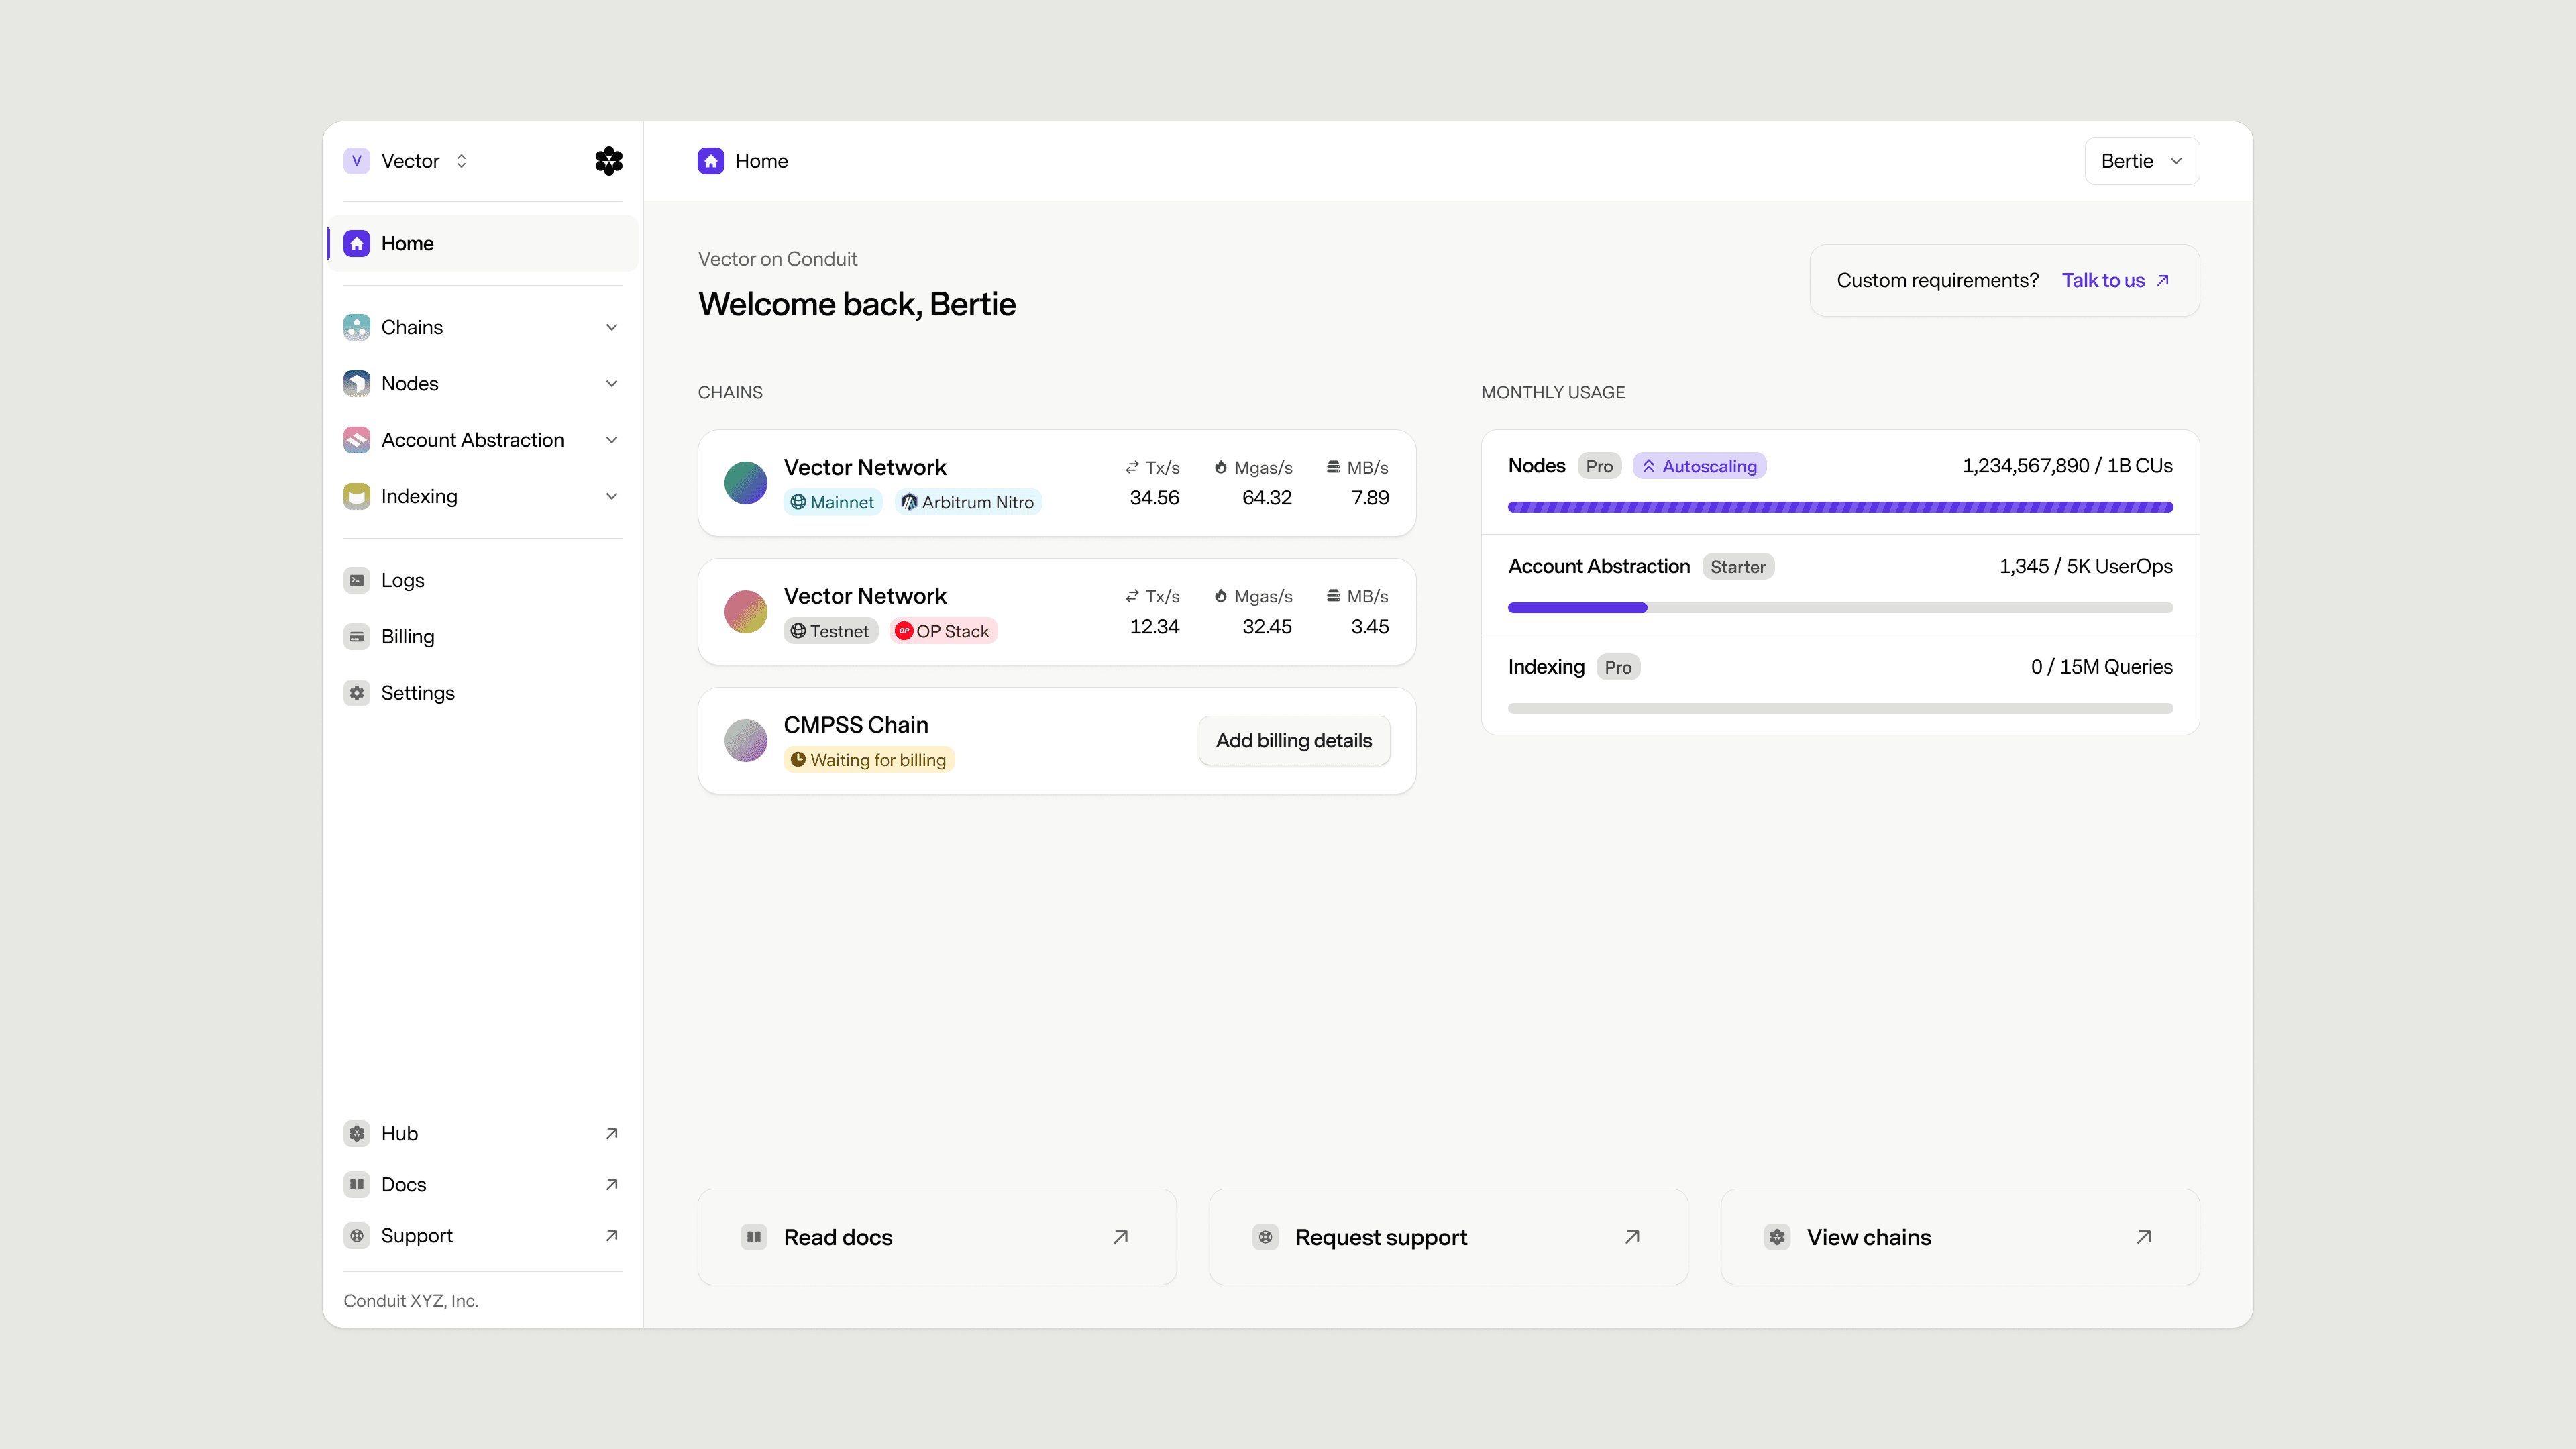The image size is (2576, 1449).
Task: Expand the Chains menu chevron
Action: tap(611, 327)
